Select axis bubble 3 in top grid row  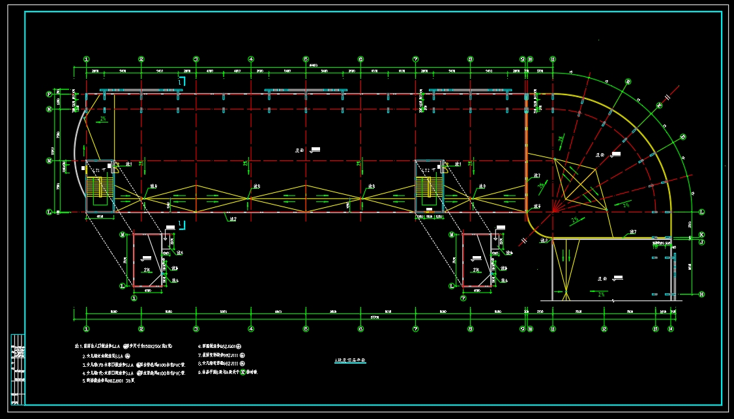tap(196, 59)
